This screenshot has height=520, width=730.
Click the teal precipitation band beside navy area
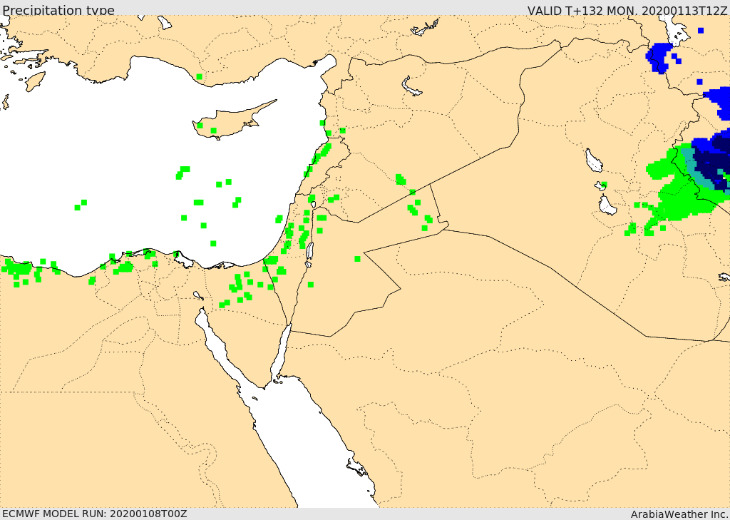click(x=690, y=165)
